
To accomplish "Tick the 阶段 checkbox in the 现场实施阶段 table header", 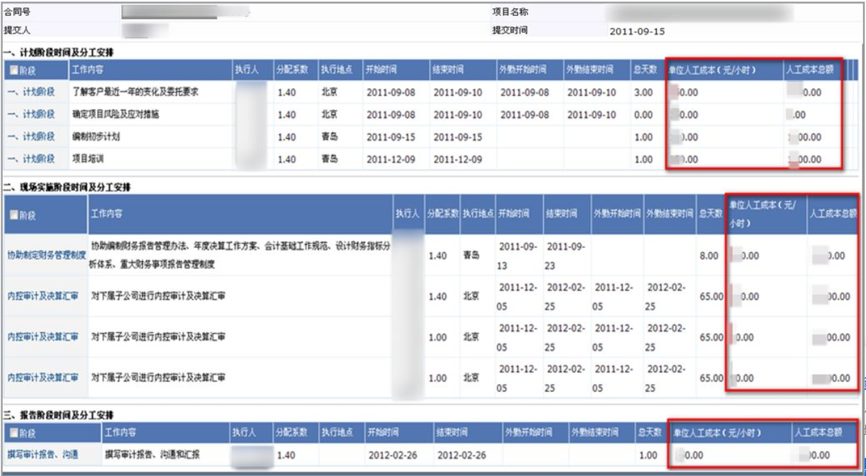I will tap(14, 214).
